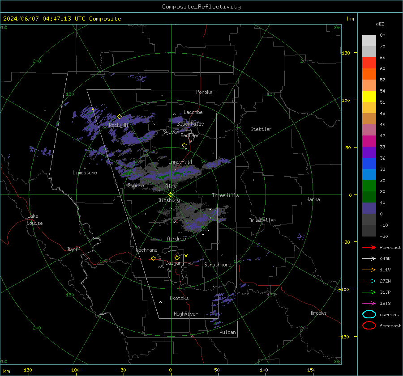Click the Brooks label

318,313
